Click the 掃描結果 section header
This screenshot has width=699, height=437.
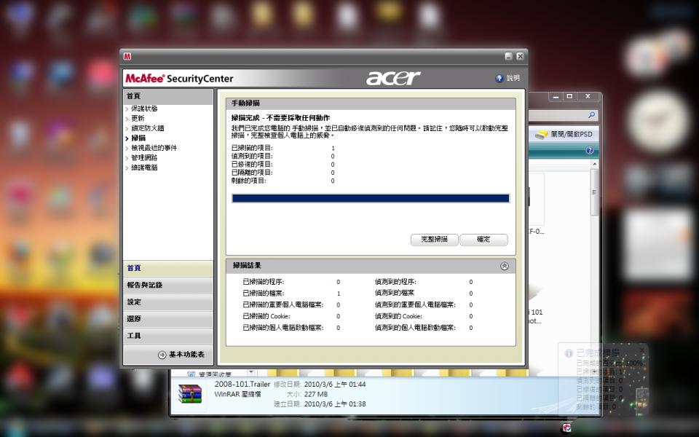(371, 266)
